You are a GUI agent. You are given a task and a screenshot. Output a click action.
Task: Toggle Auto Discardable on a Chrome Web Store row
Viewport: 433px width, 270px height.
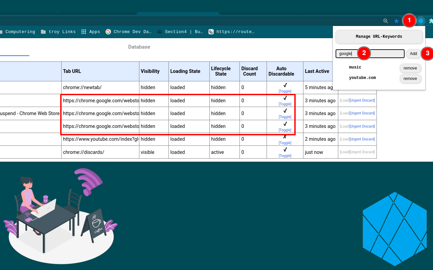point(285,104)
